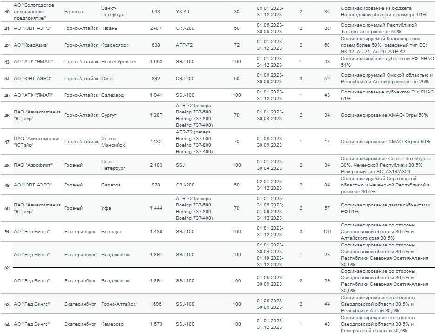Click the 'Салехард' destination cell
Screen dimensions: 435x333
pyautogui.click(x=113, y=95)
